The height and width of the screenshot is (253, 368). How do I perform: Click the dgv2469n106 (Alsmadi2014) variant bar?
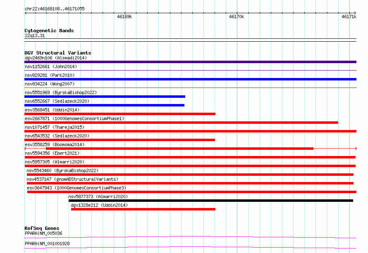pos(190,62)
